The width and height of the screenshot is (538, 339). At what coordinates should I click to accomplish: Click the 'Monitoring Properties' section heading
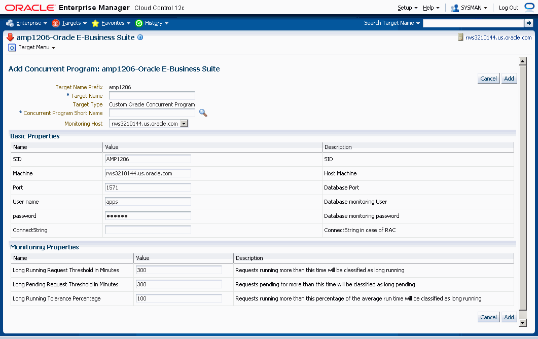45,247
